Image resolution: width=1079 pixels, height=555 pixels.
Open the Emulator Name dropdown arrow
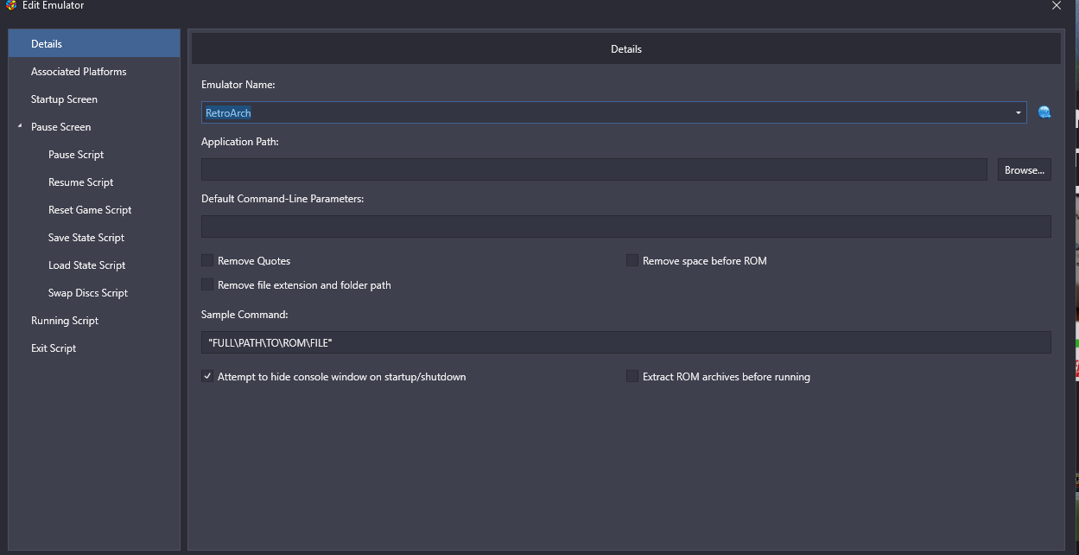click(x=1019, y=112)
